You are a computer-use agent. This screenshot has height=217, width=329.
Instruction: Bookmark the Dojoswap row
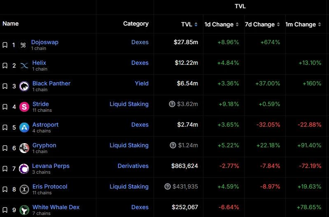[x=5, y=45]
